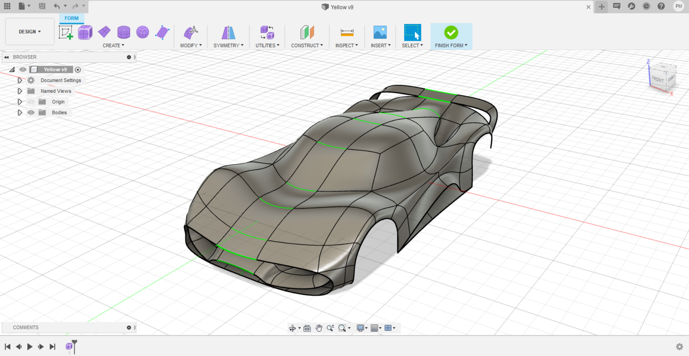Open the PM user account menu
Viewport: 689px width, 356px height.
click(679, 6)
